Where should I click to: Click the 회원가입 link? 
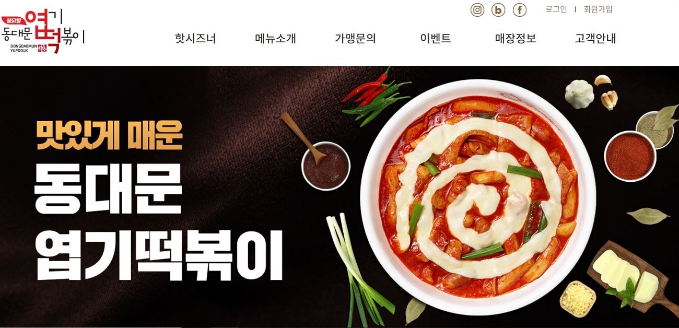(x=598, y=9)
